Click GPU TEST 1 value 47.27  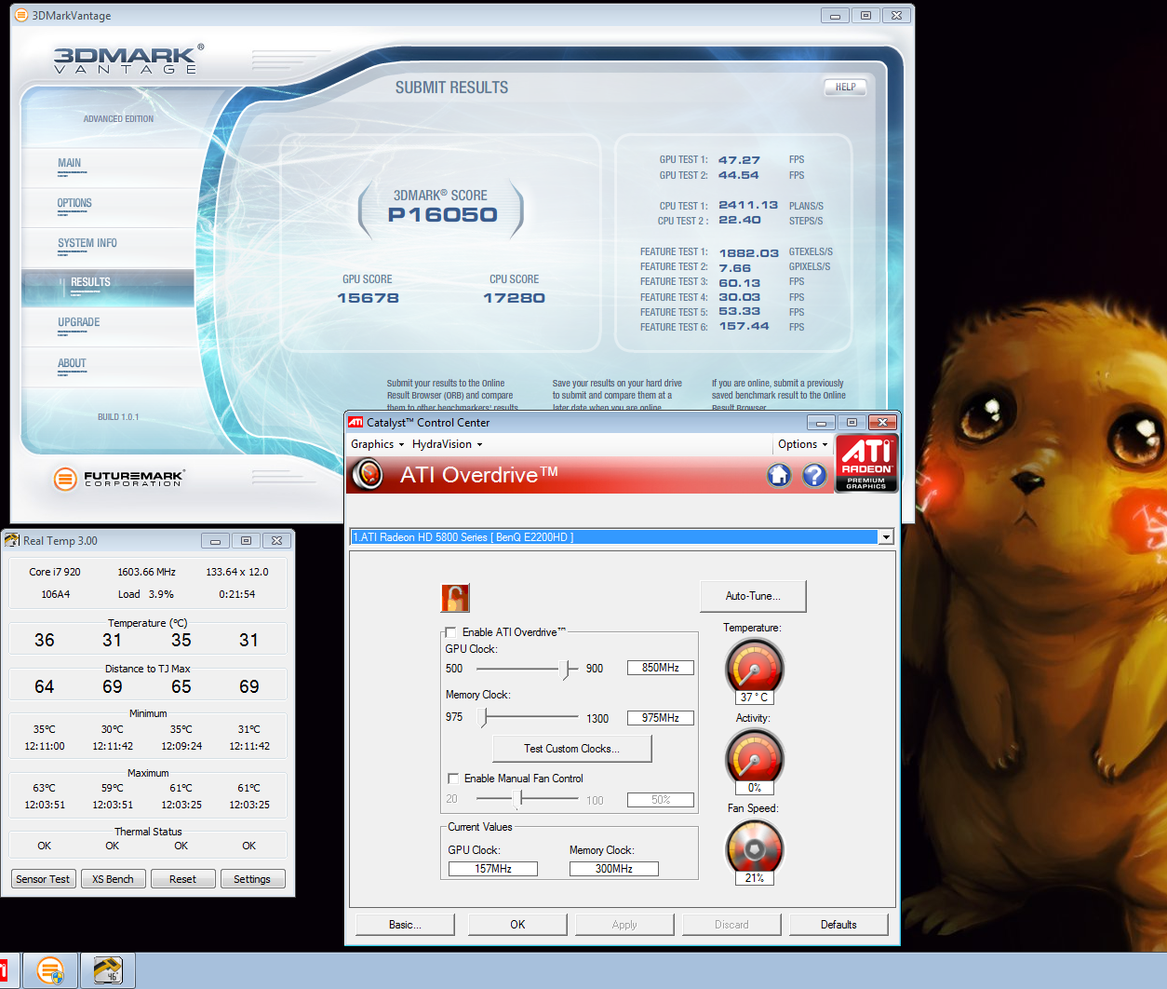(739, 160)
